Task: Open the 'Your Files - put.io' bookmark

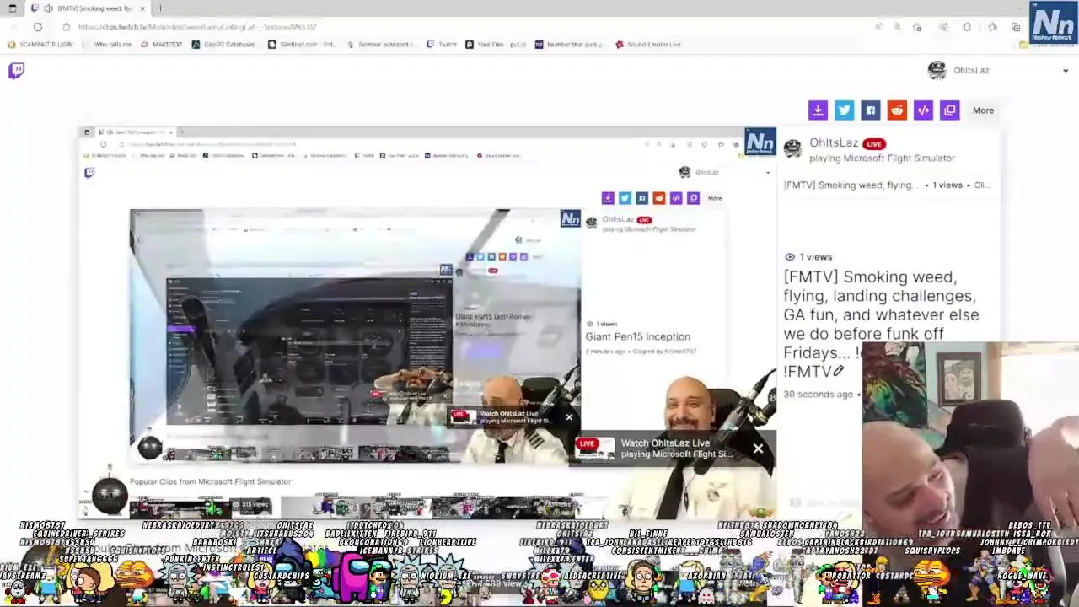Action: pos(496,45)
